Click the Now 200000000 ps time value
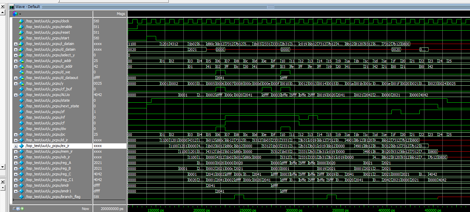The width and height of the screenshot is (470, 212). (108, 209)
